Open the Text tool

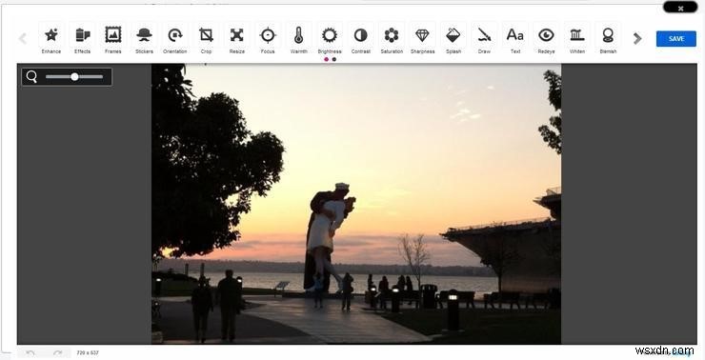[515, 39]
